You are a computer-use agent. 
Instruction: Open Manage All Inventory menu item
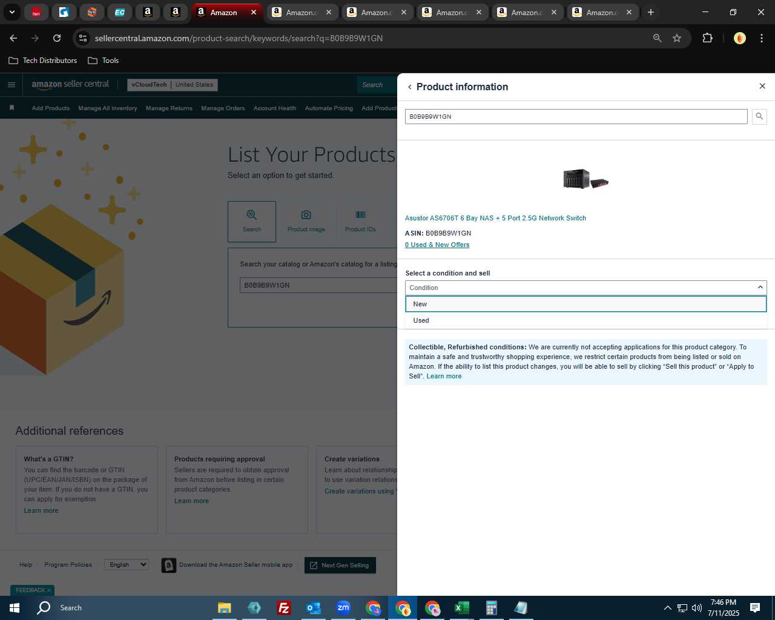[108, 108]
